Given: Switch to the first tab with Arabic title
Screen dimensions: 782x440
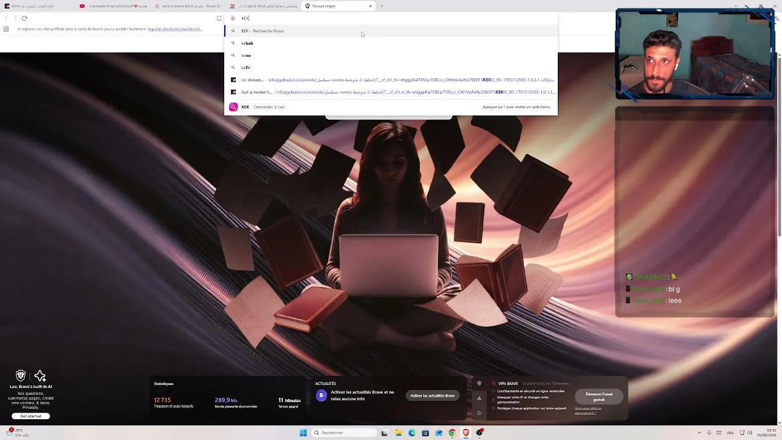Looking at the screenshot, I should click(x=37, y=6).
